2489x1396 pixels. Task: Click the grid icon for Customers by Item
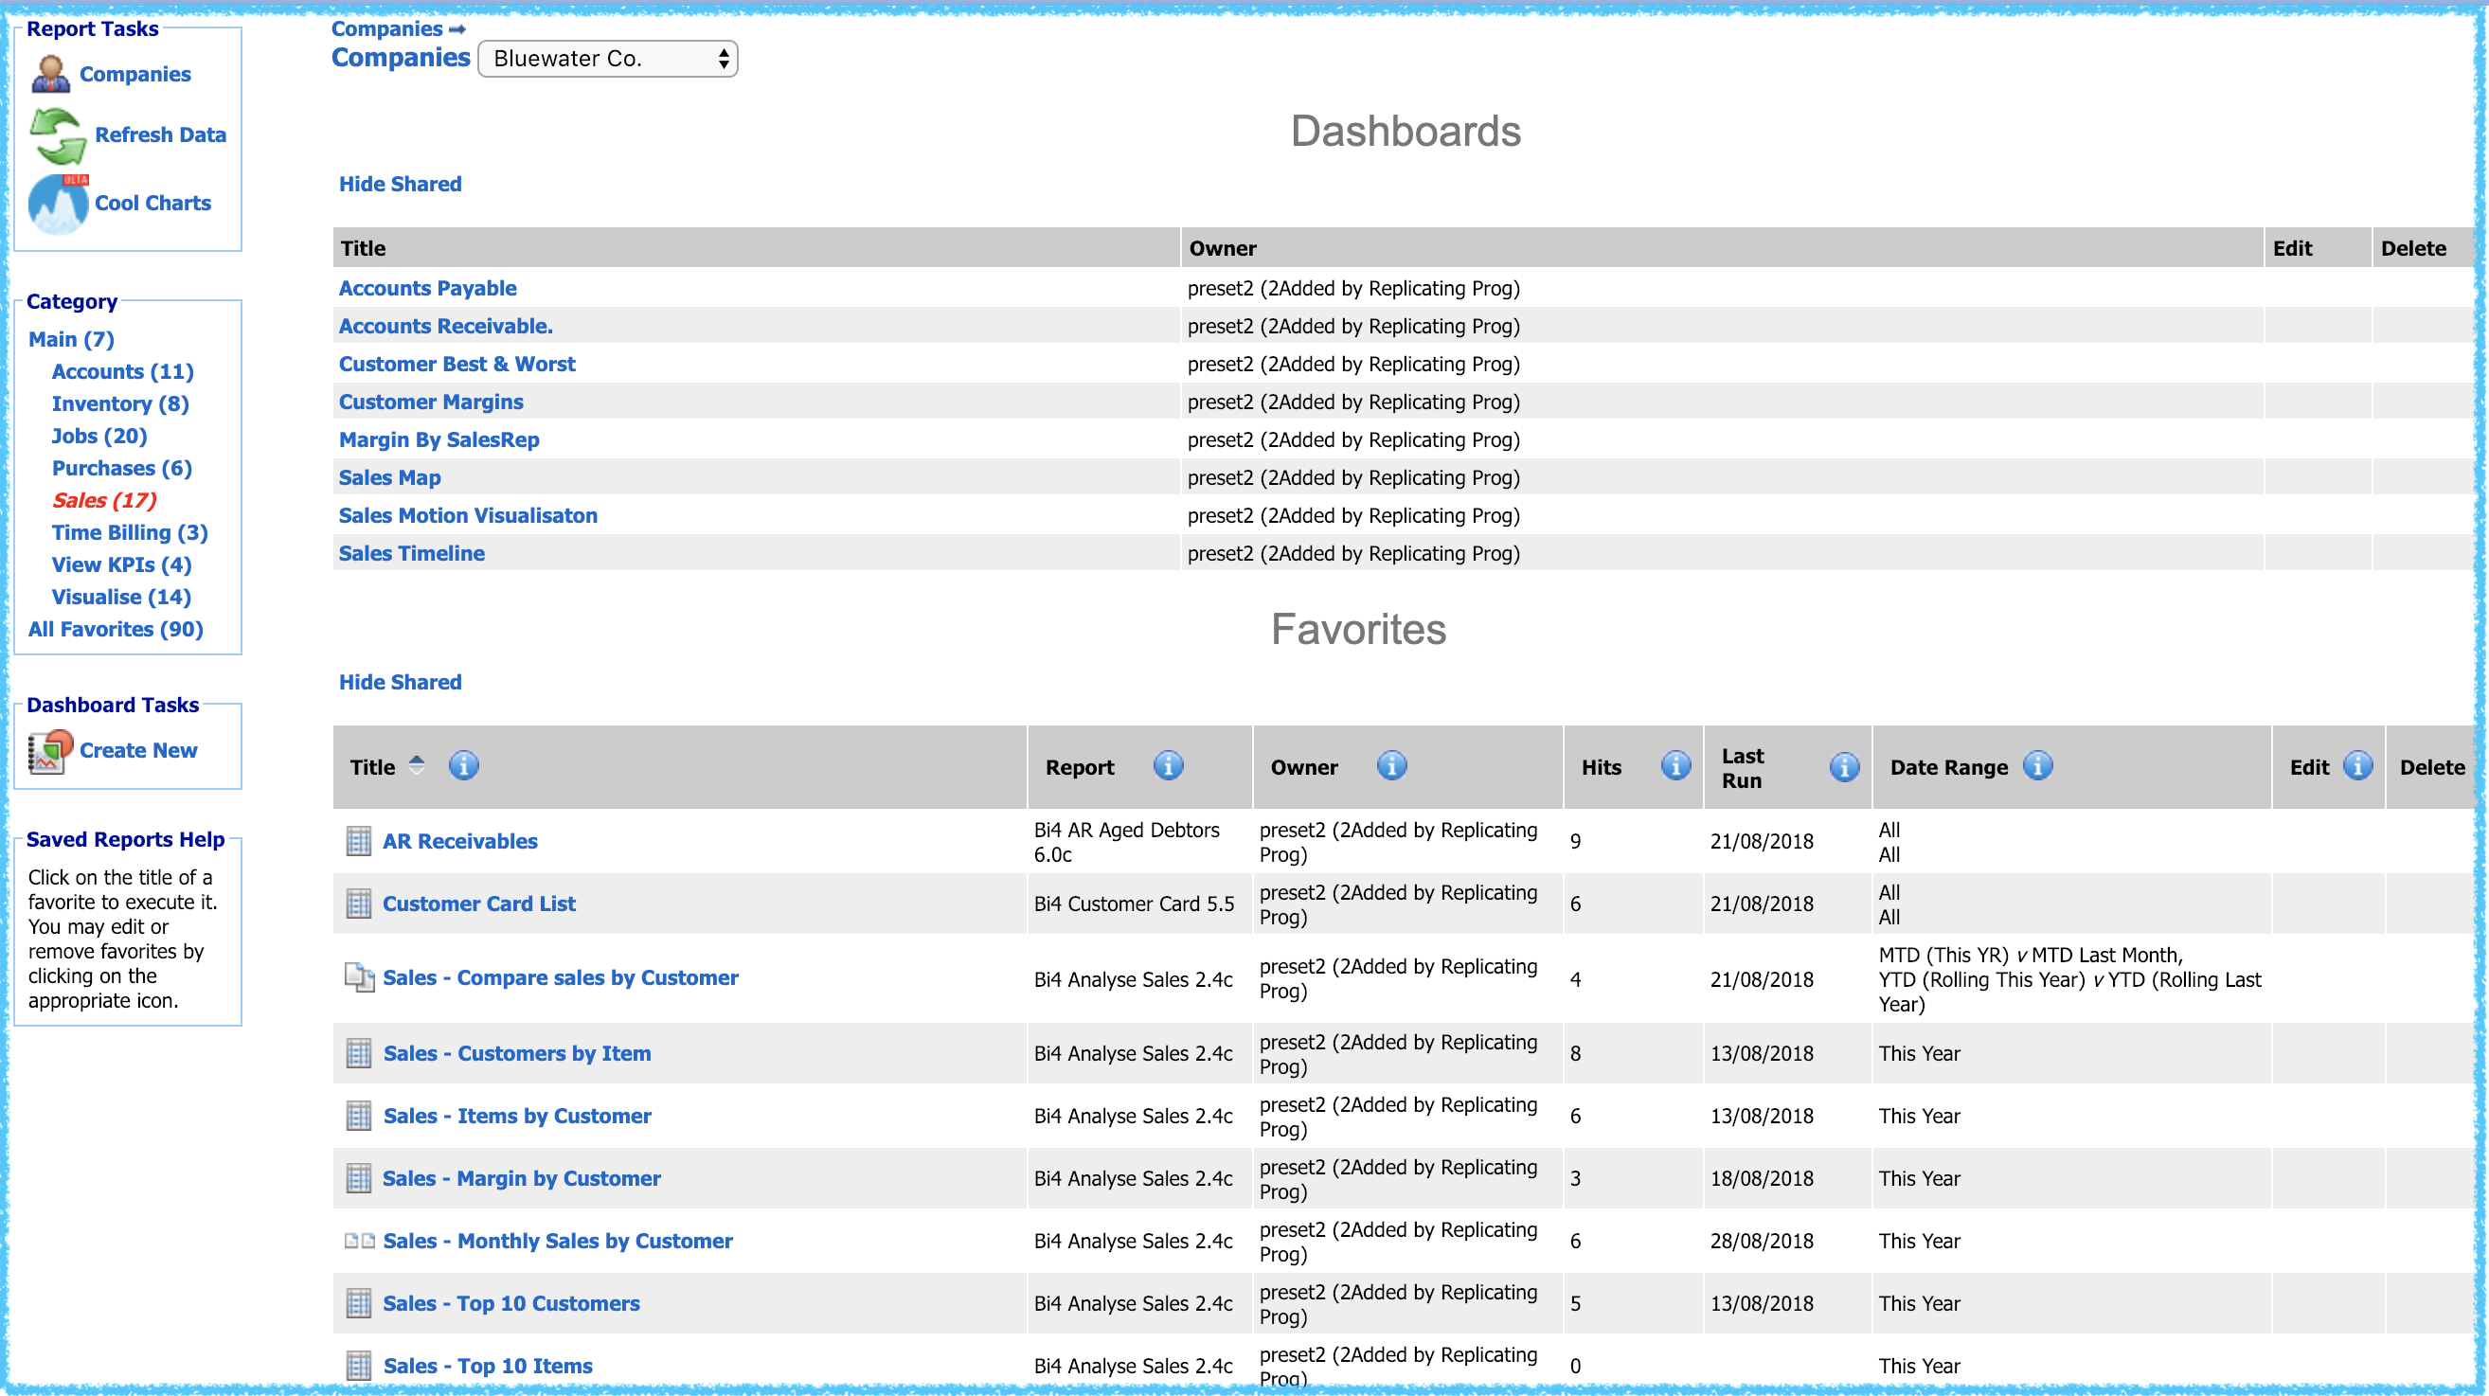tap(358, 1054)
